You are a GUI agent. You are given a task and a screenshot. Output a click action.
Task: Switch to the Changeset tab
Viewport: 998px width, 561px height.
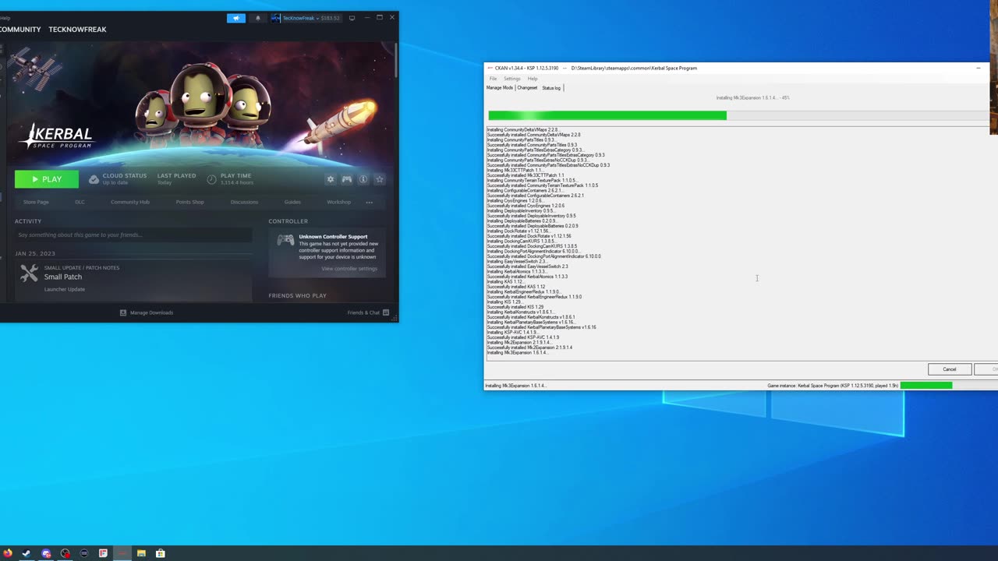click(x=527, y=88)
